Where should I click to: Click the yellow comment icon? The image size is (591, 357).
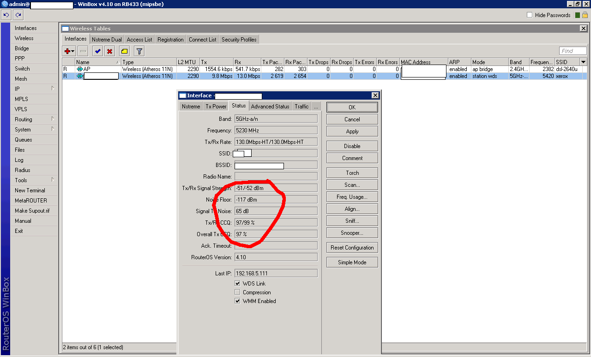tap(124, 51)
